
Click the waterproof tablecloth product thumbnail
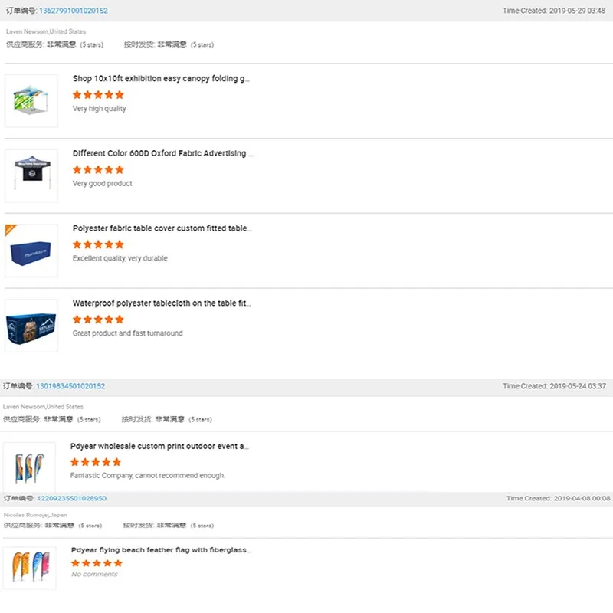click(x=31, y=326)
